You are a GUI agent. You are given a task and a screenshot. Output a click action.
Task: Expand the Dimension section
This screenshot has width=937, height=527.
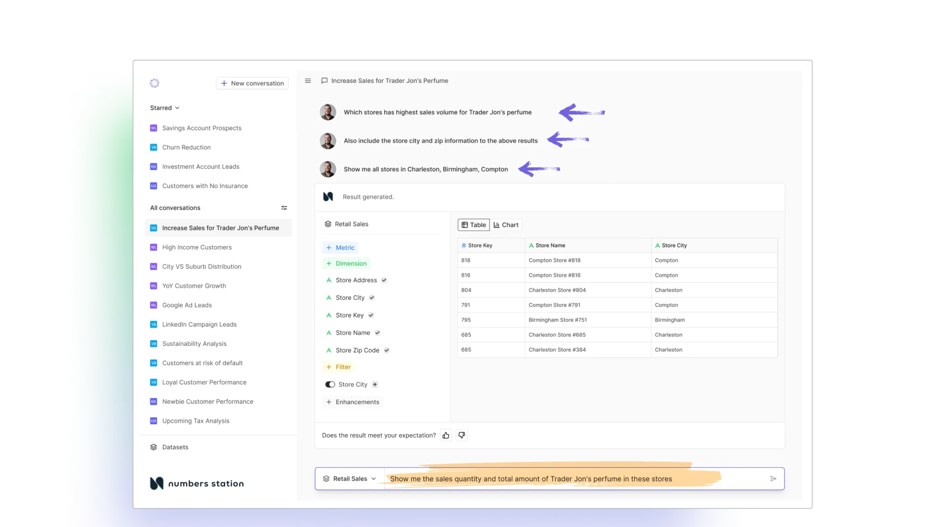(346, 263)
